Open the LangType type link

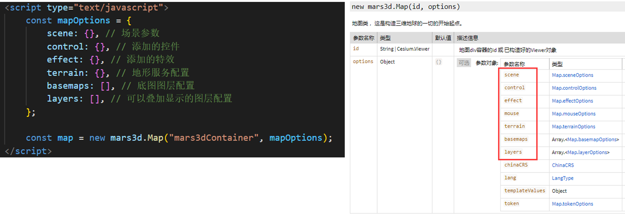tap(562, 178)
